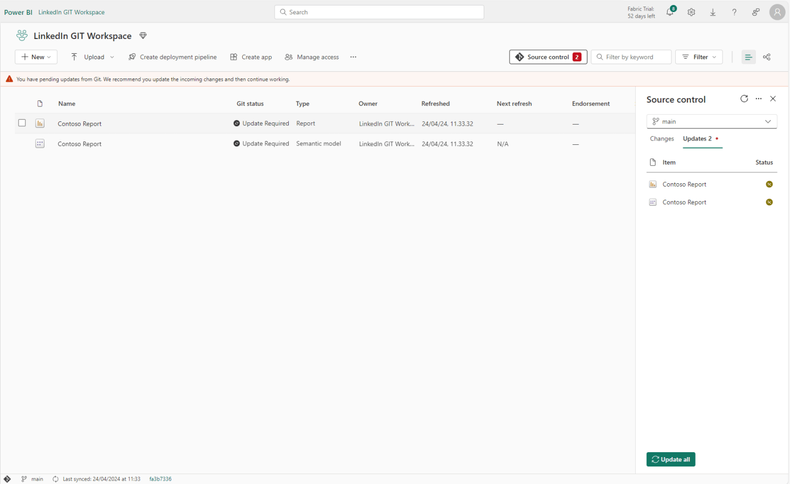Open the New dropdown menu
The image size is (790, 484).
[x=36, y=57]
